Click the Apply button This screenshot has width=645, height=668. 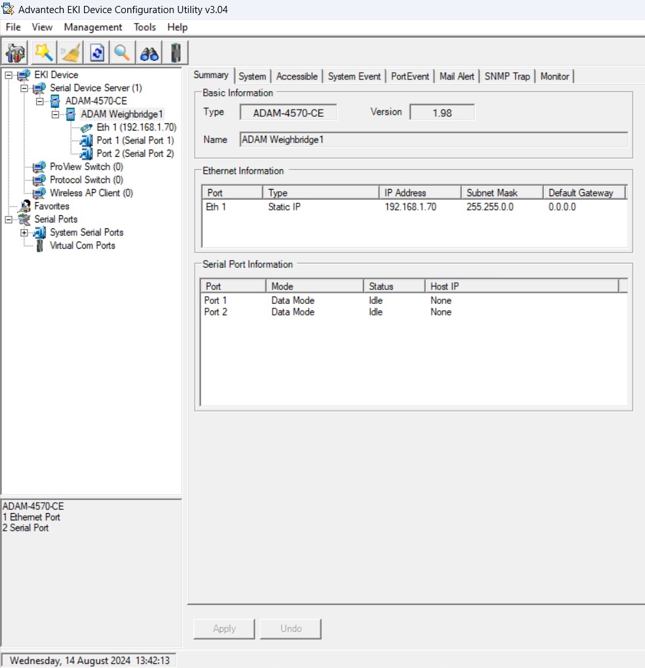pos(224,629)
